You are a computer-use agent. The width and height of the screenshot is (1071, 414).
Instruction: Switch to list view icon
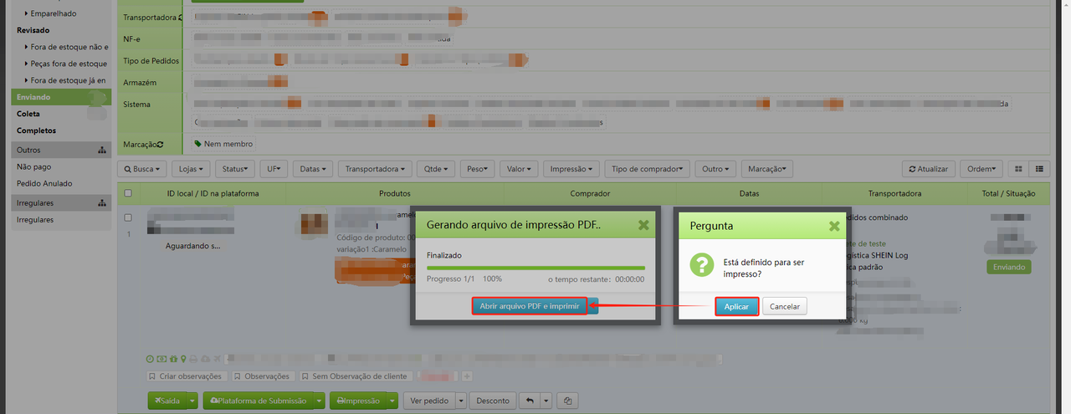(x=1039, y=168)
